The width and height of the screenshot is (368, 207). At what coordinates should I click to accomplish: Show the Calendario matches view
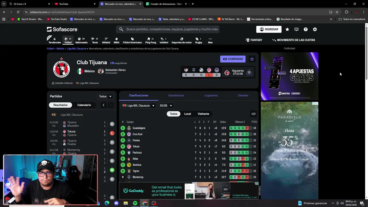pos(84,105)
